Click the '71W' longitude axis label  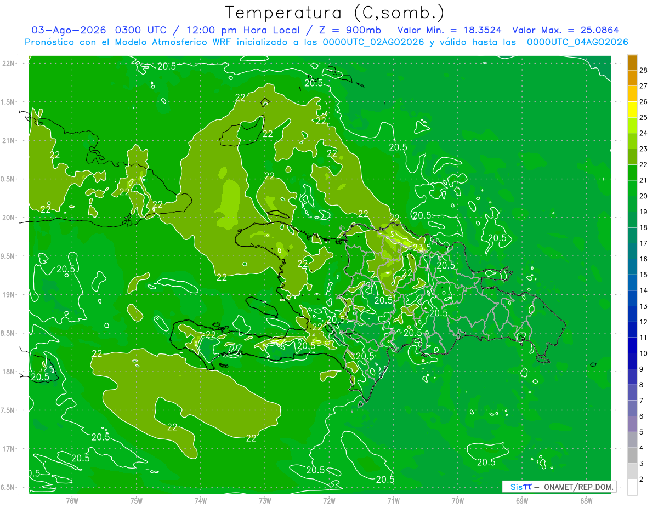393,501
